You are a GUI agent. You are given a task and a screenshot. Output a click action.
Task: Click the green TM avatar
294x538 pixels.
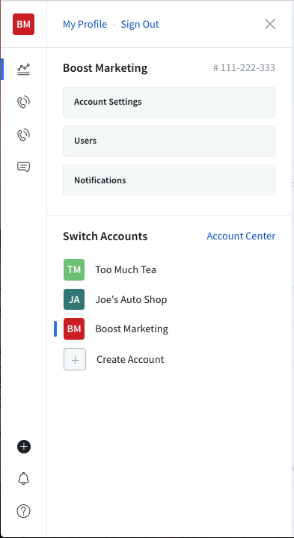pyautogui.click(x=74, y=269)
